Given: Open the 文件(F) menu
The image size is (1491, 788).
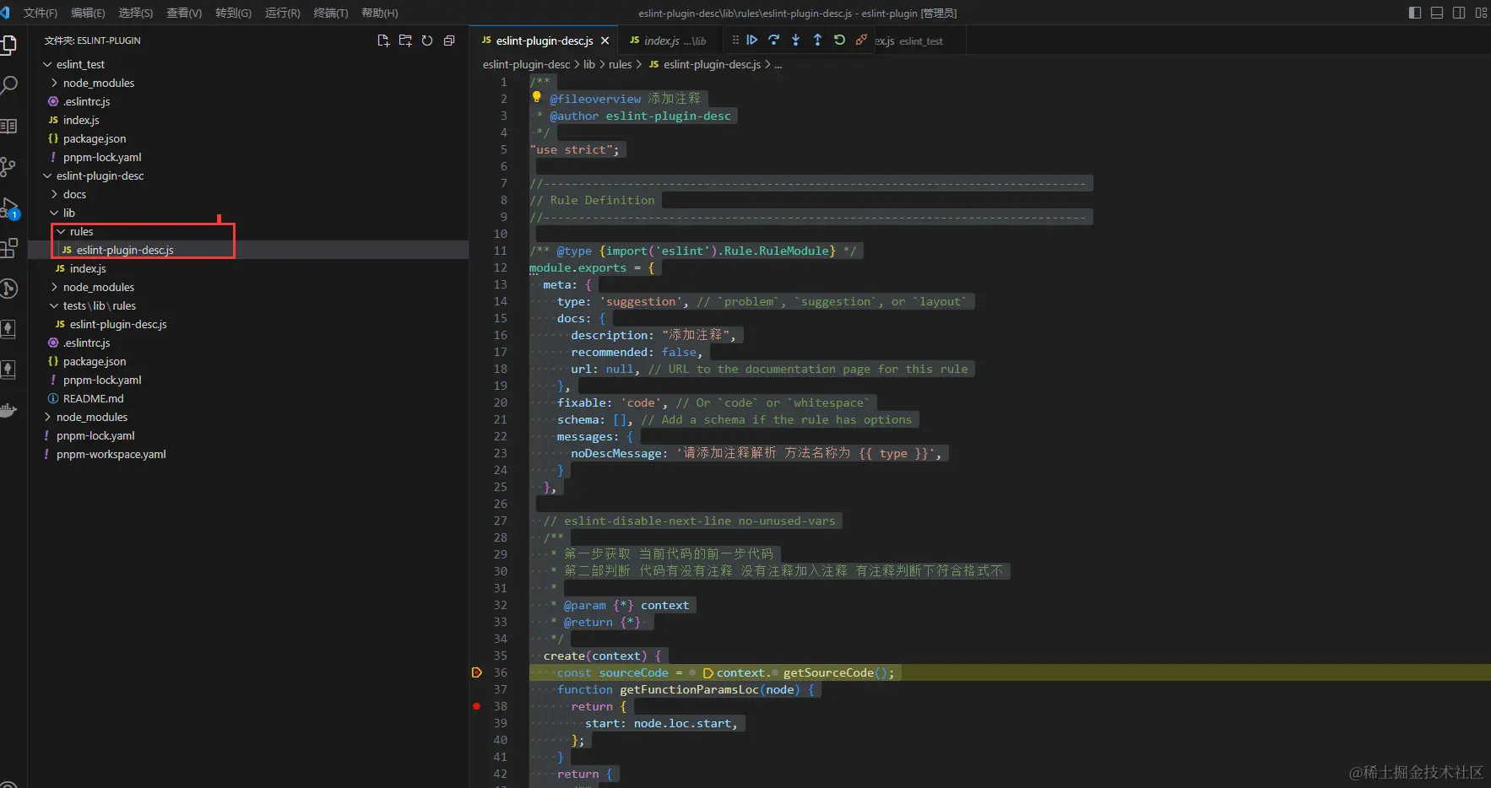Looking at the screenshot, I should 41,13.
